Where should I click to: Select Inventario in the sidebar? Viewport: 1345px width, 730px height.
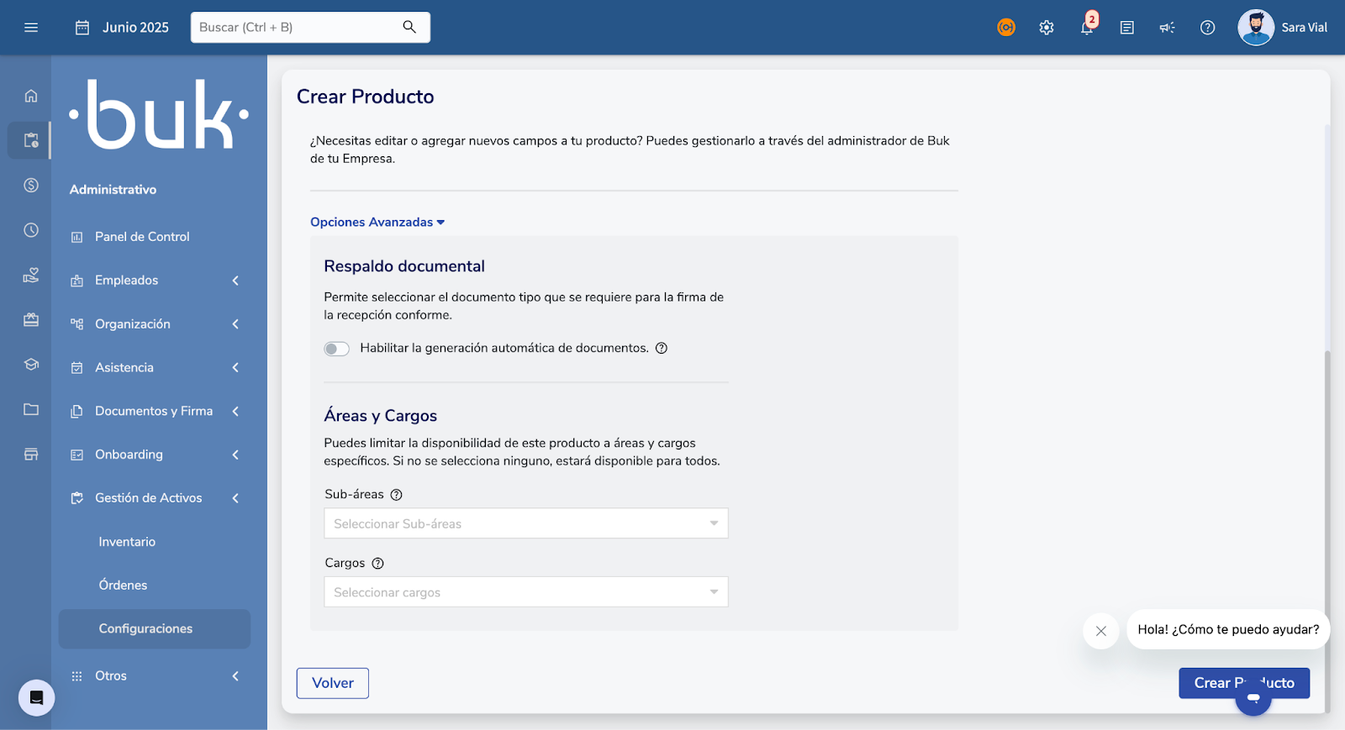click(127, 542)
